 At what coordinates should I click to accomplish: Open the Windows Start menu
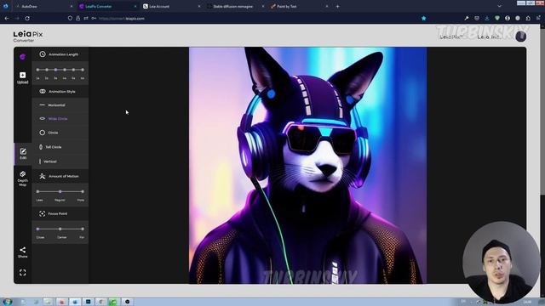click(7, 302)
